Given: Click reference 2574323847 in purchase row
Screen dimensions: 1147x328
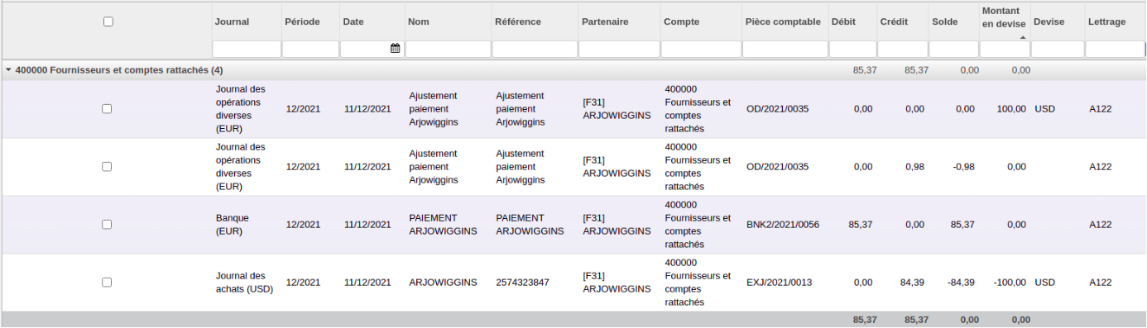Looking at the screenshot, I should 524,283.
